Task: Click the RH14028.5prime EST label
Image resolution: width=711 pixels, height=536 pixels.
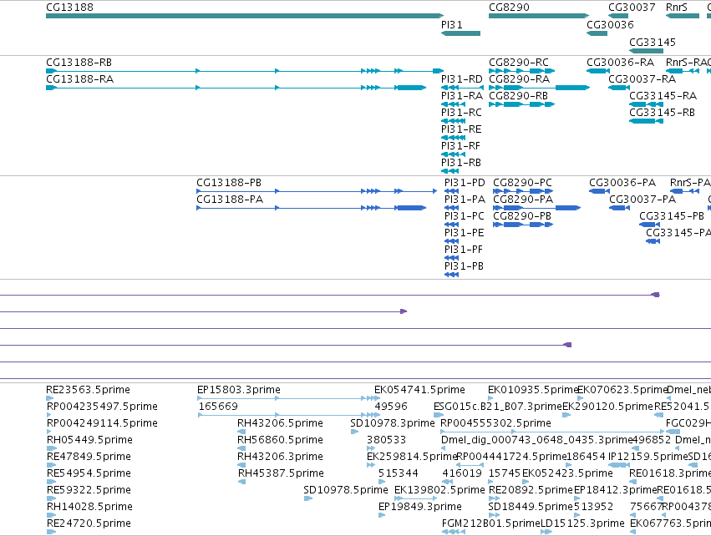Action: (89, 507)
